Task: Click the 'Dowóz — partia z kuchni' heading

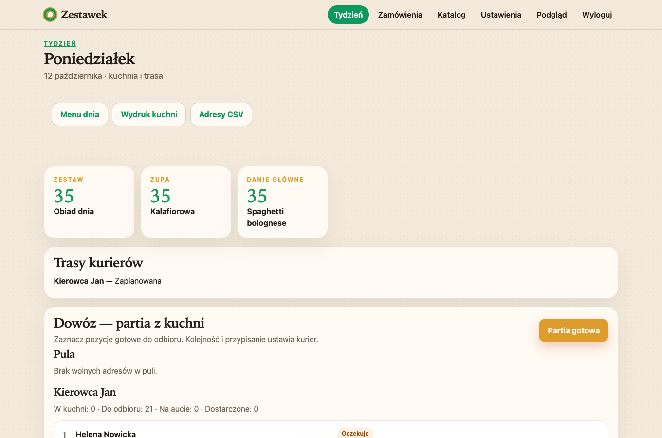Action: pos(129,323)
